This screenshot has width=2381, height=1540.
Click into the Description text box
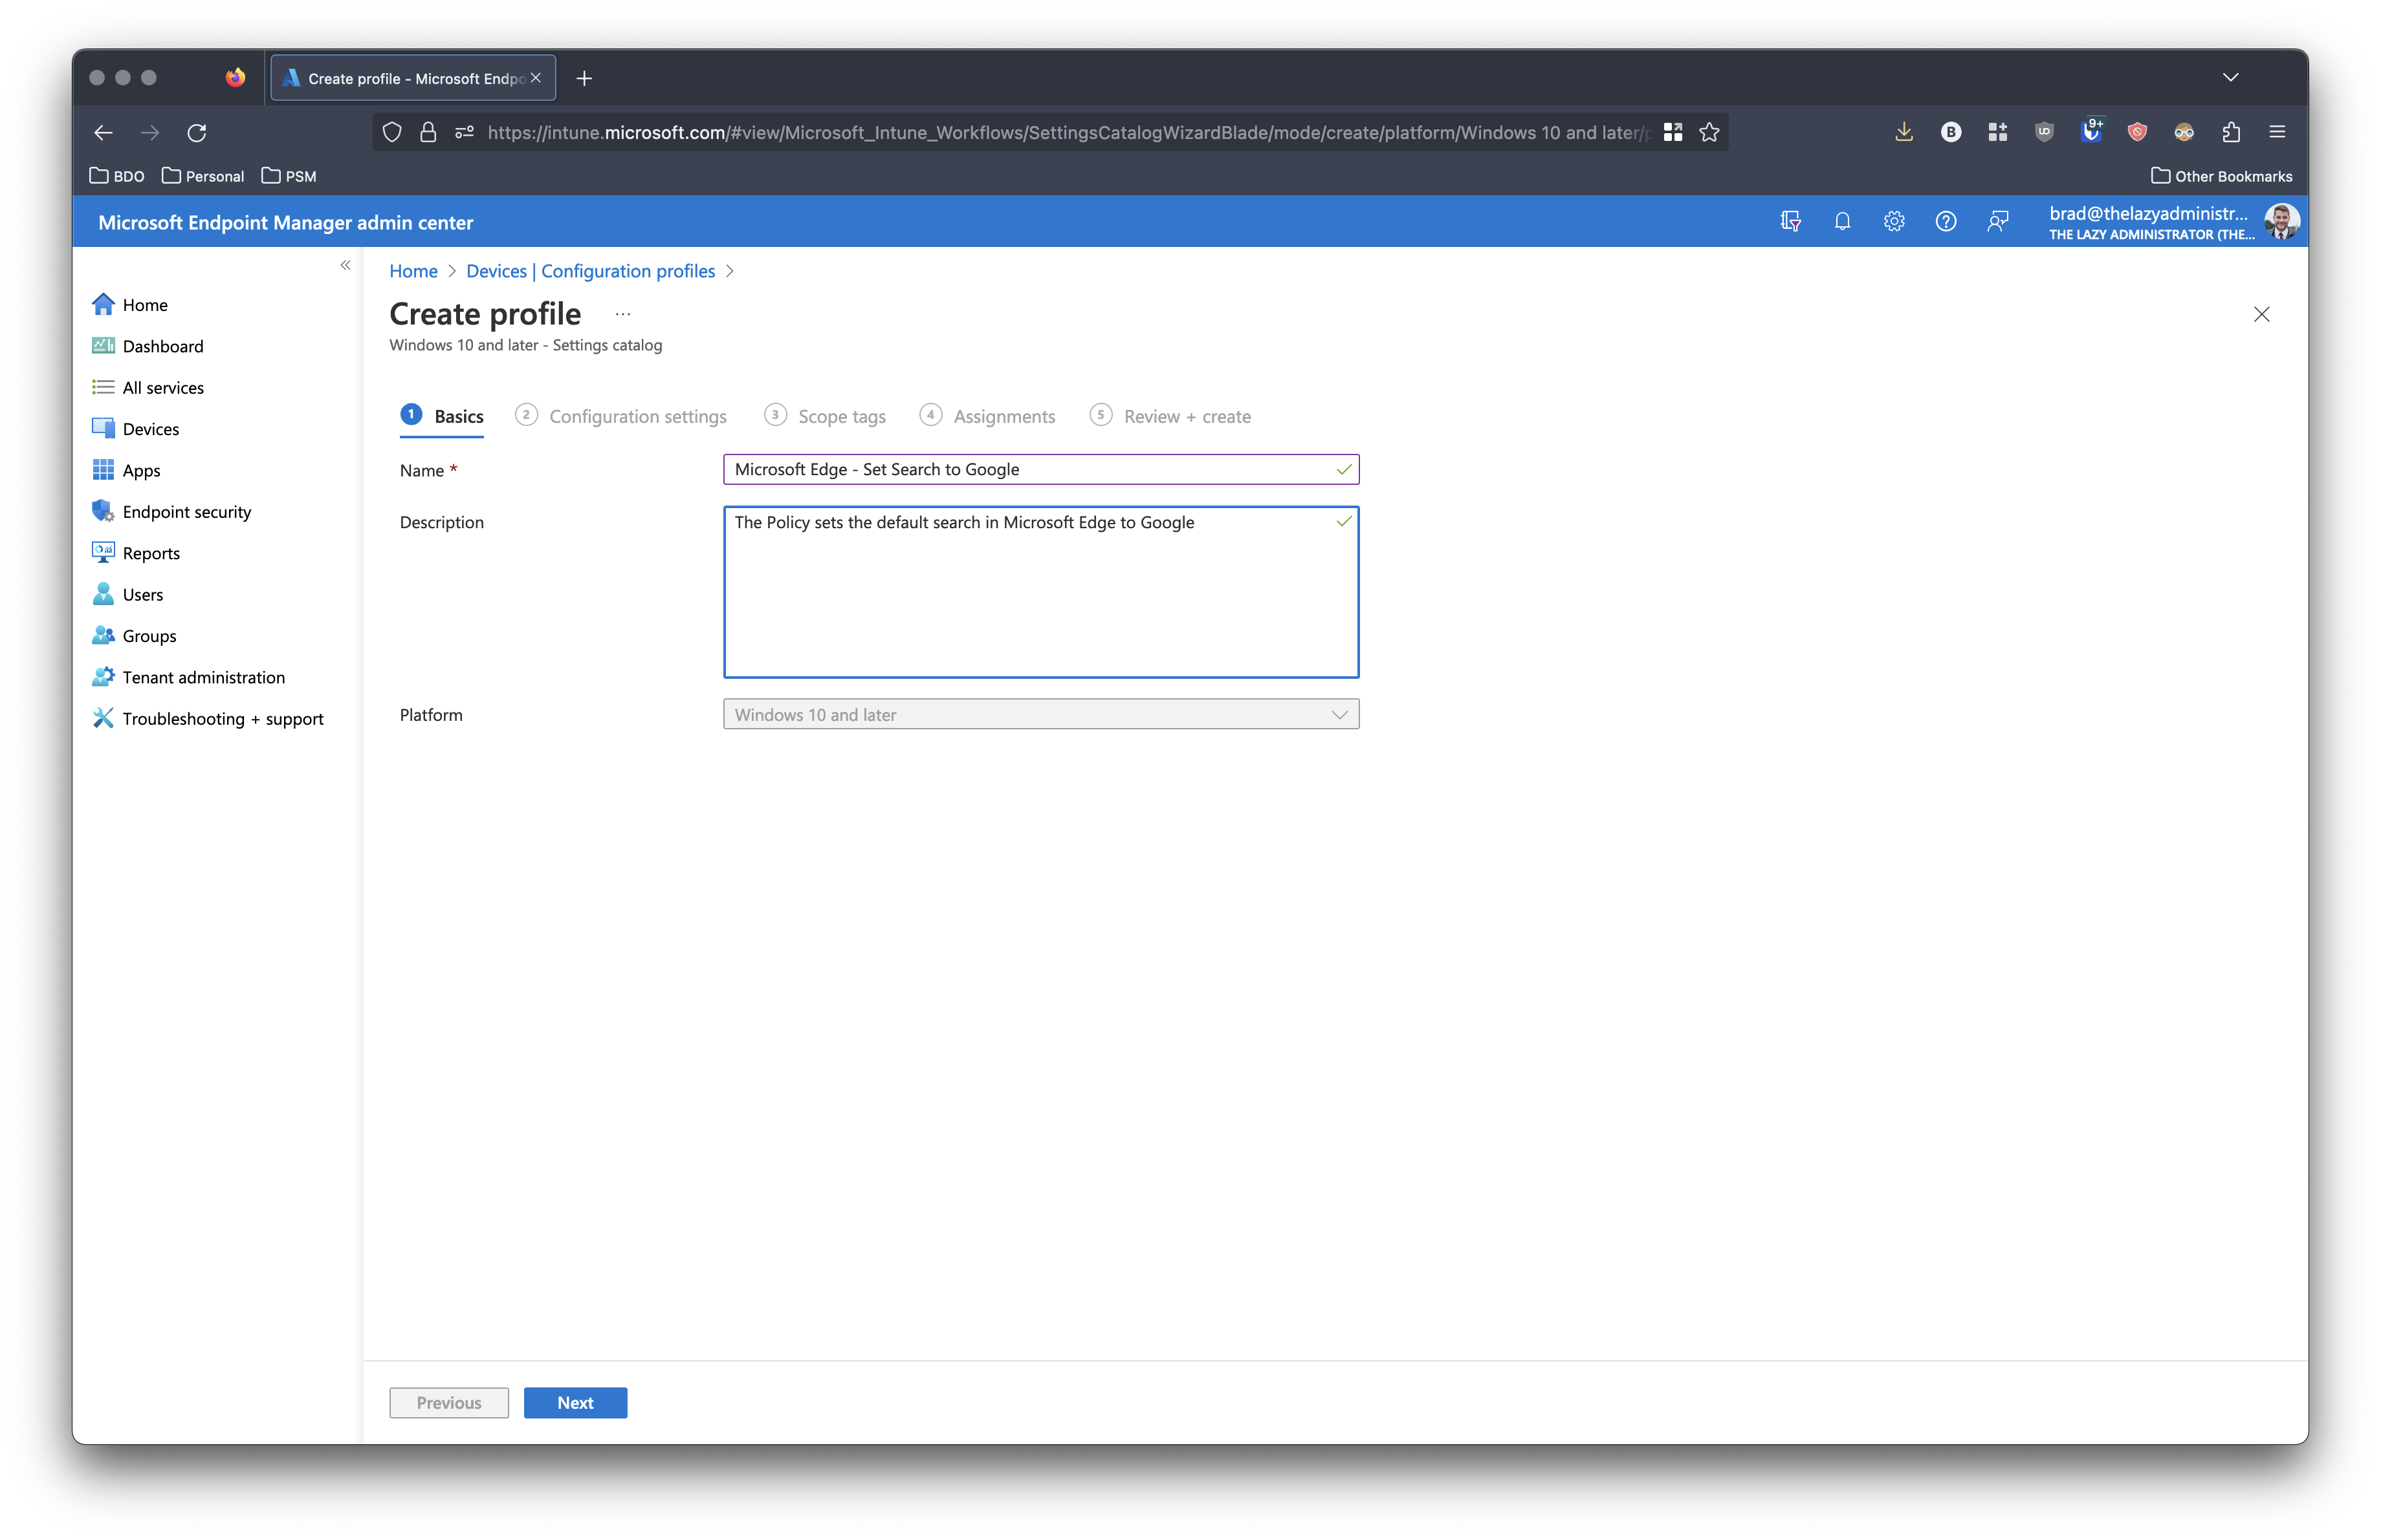(1040, 592)
